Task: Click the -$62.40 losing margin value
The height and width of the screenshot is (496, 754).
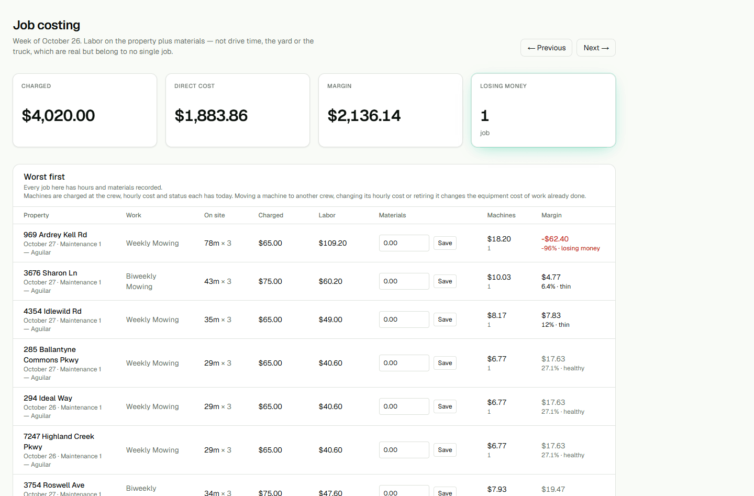Action: (x=555, y=239)
